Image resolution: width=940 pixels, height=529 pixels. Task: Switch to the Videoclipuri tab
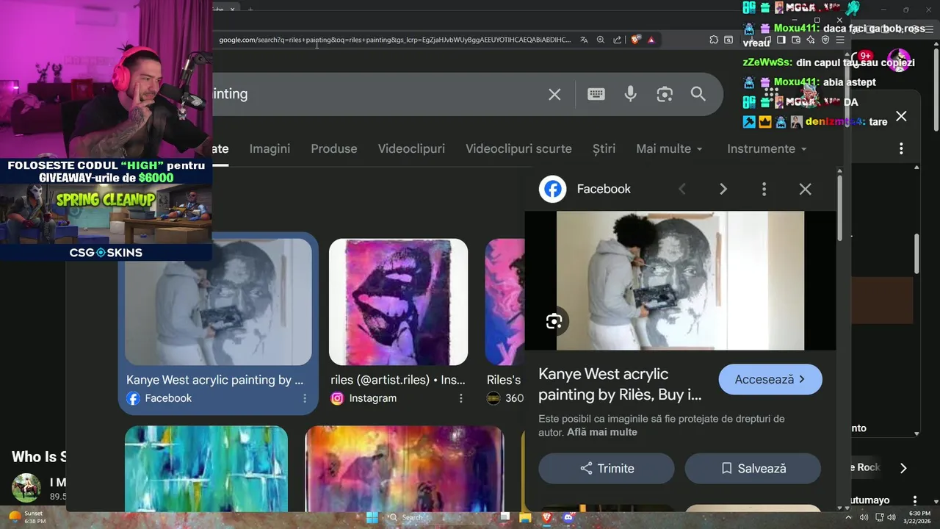tap(411, 148)
